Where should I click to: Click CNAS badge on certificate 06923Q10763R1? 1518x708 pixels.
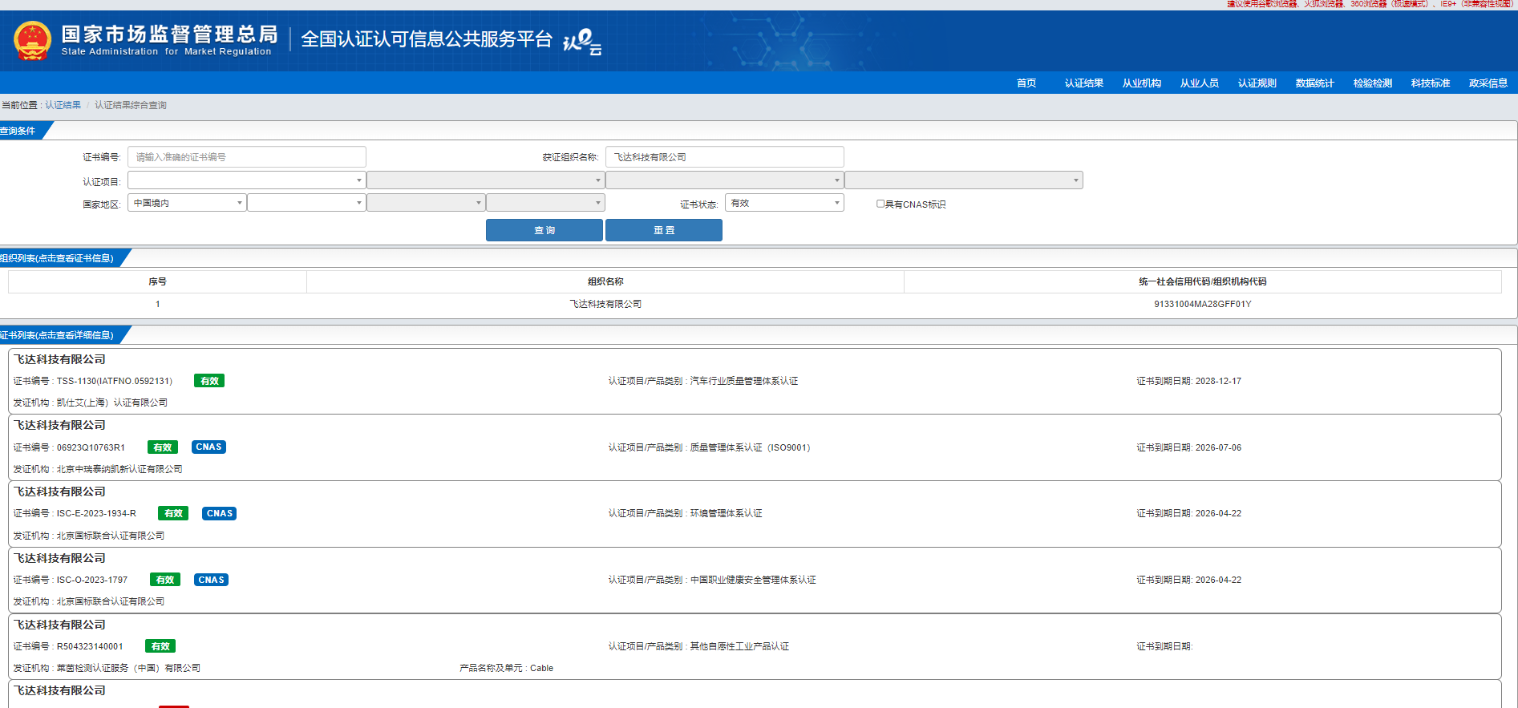pos(208,447)
